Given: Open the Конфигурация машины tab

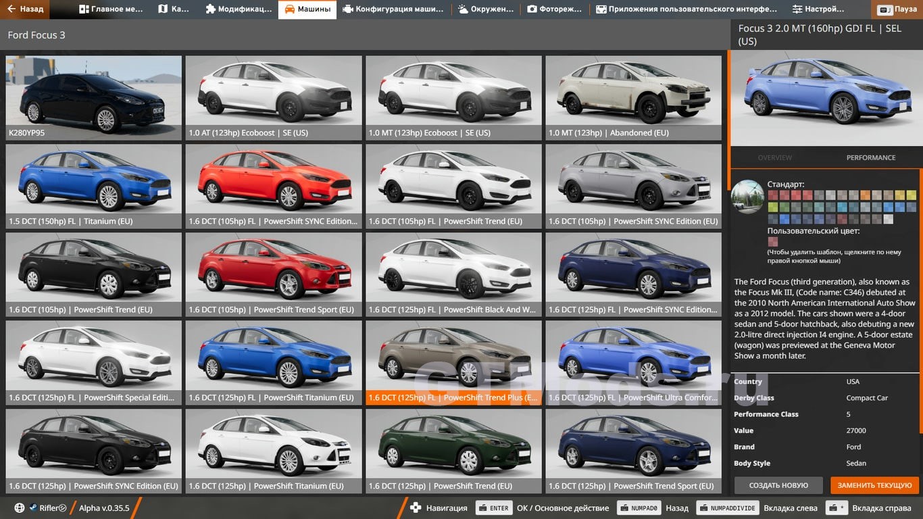Looking at the screenshot, I should (x=393, y=9).
